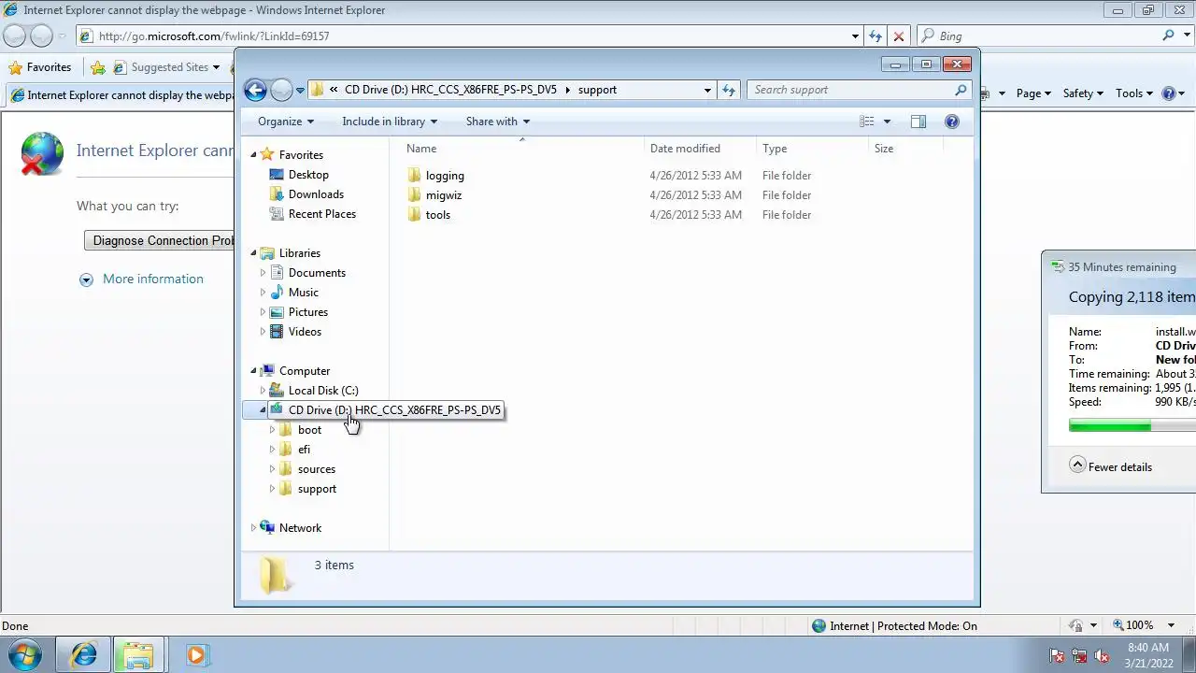Screen dimensions: 1196x673
Task: Click inside the Search support box
Action: pos(850,90)
